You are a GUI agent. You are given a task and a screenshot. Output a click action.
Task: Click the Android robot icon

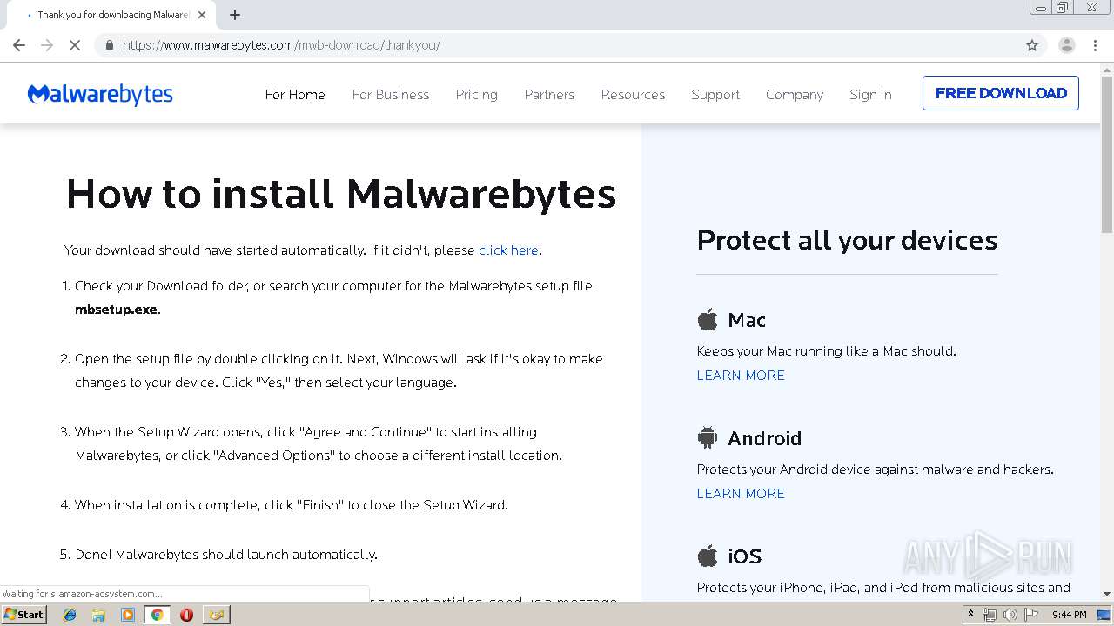708,437
